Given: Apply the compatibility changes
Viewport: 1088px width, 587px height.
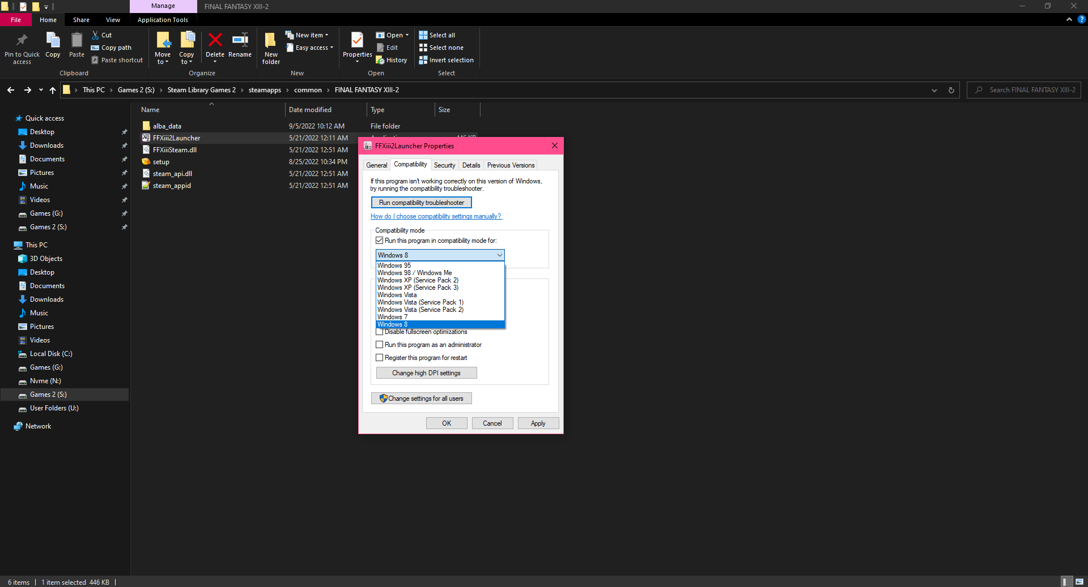Looking at the screenshot, I should pyautogui.click(x=538, y=423).
